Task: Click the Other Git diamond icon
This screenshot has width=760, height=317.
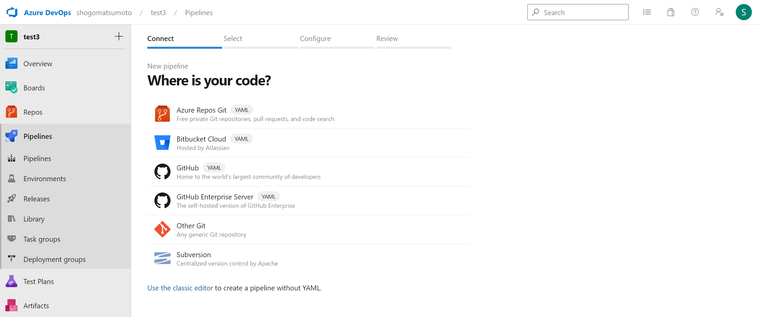Action: 162,229
